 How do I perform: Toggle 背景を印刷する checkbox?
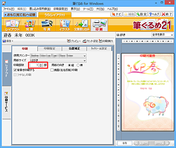coord(15,70)
